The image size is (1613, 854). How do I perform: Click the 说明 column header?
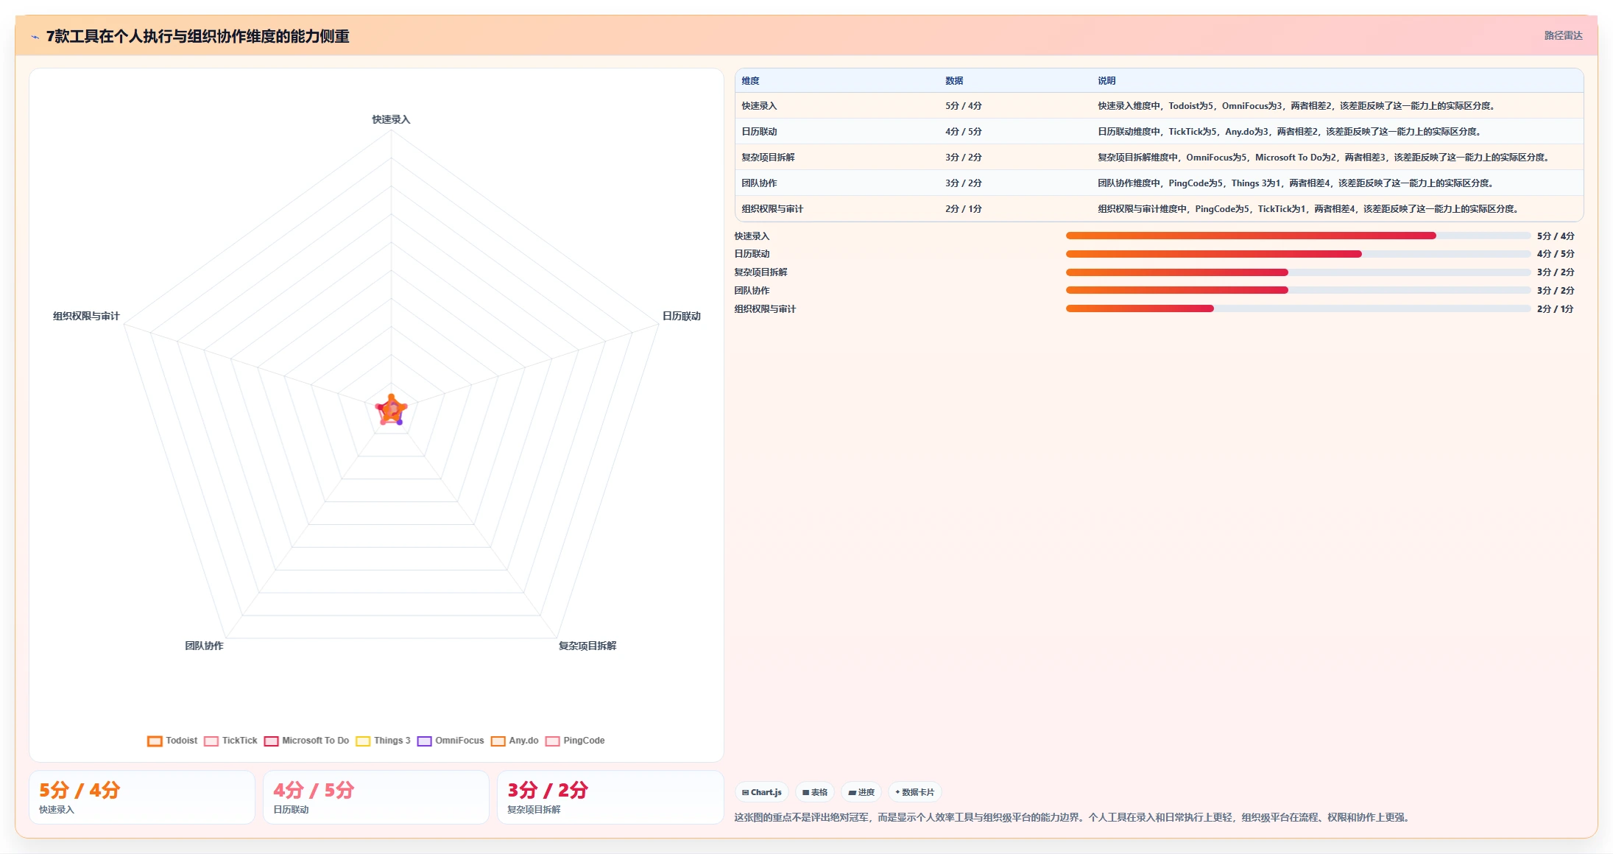(x=1106, y=81)
